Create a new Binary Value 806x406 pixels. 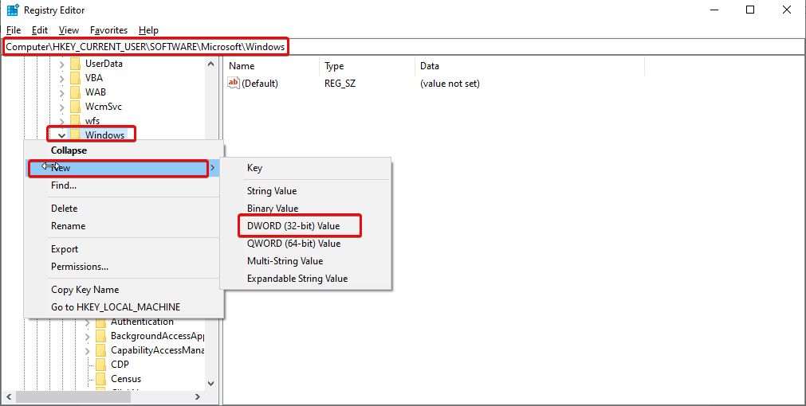point(306,209)
